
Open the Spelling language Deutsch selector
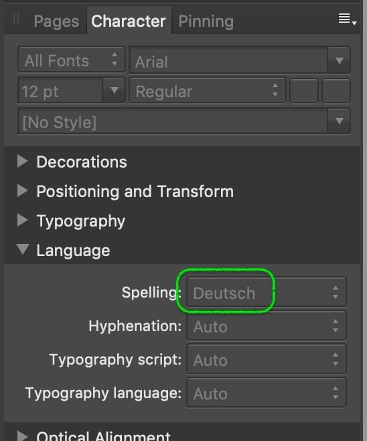267,292
